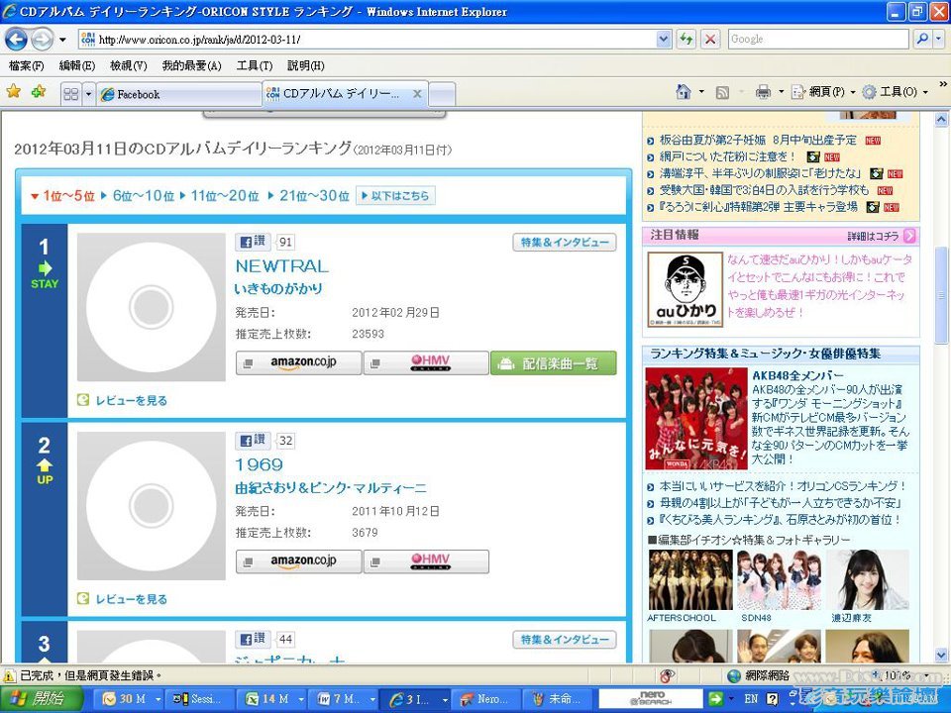Open the 檔案(F) menu
The width and height of the screenshot is (951, 713).
pyautogui.click(x=27, y=66)
